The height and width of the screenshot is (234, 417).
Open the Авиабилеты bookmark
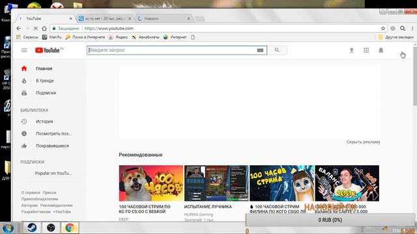pos(145,37)
